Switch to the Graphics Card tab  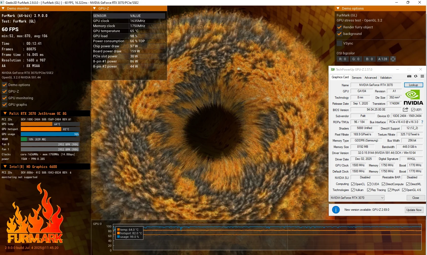(340, 77)
